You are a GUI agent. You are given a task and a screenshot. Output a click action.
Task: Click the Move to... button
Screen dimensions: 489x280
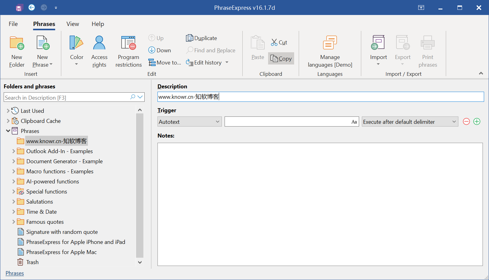point(165,62)
